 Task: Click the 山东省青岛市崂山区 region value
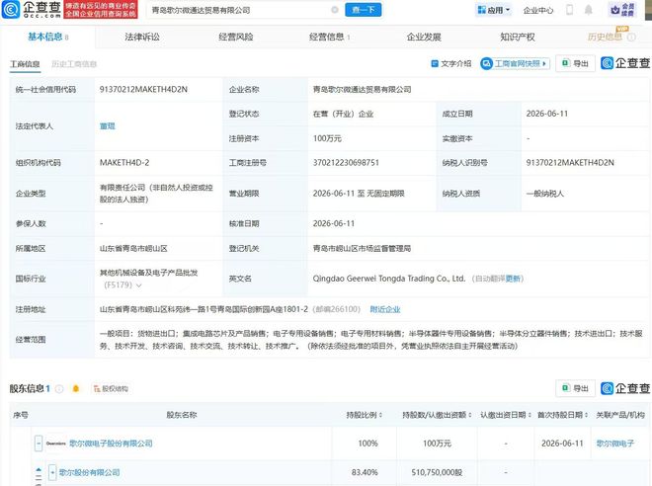tap(133, 249)
